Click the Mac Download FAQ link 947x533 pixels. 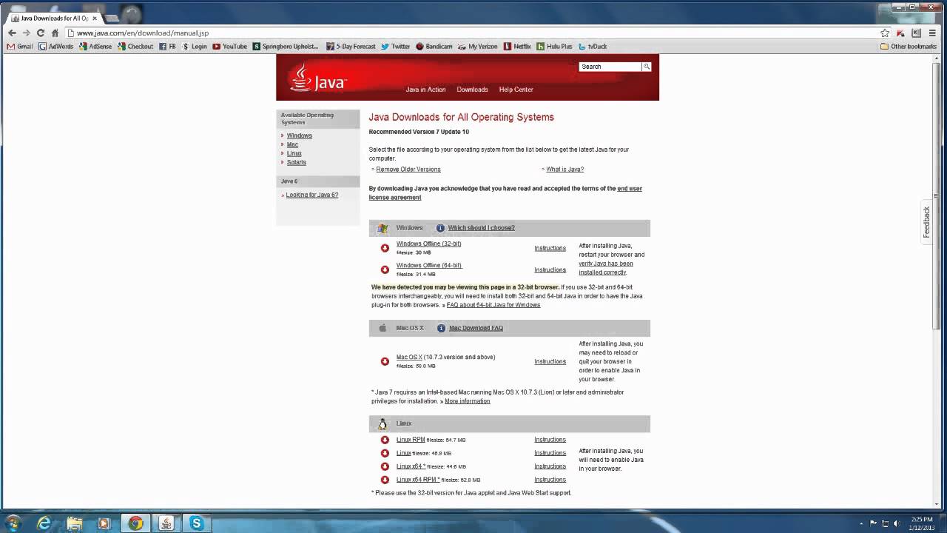(476, 328)
